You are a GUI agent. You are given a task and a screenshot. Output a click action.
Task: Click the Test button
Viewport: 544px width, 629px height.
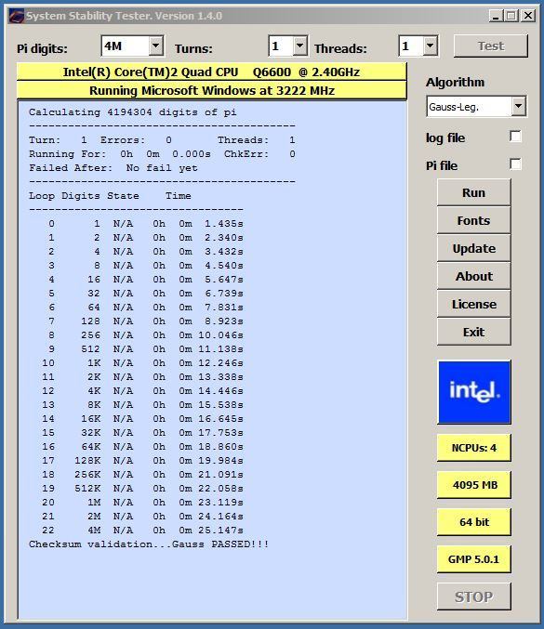(491, 46)
